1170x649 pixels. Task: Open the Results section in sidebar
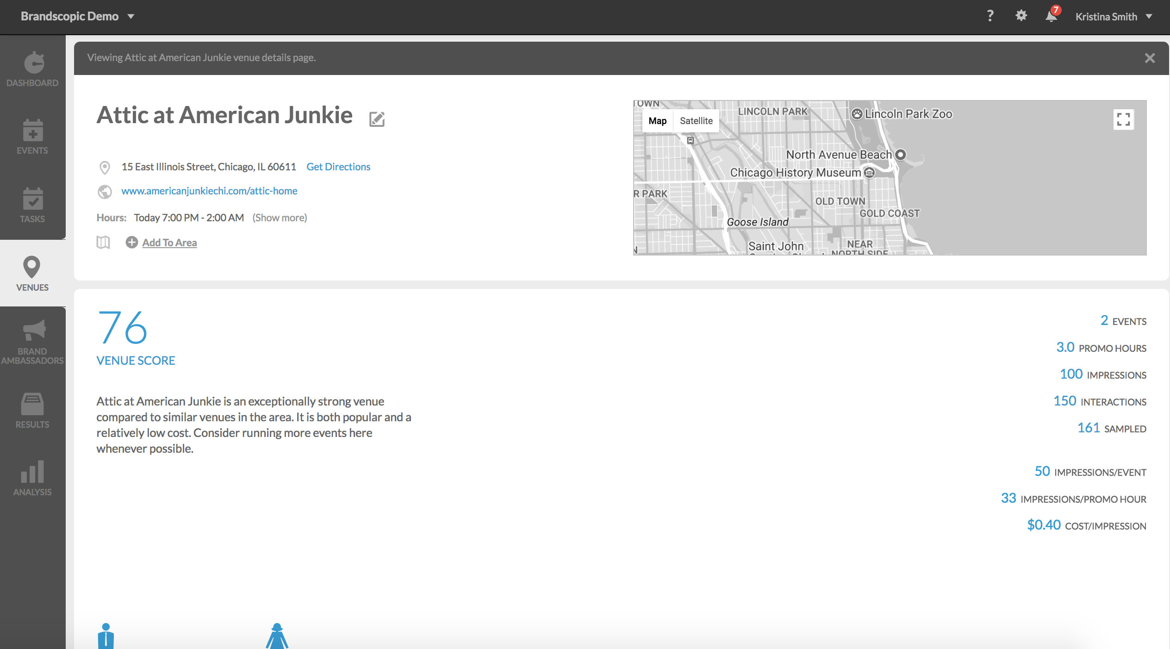32,410
